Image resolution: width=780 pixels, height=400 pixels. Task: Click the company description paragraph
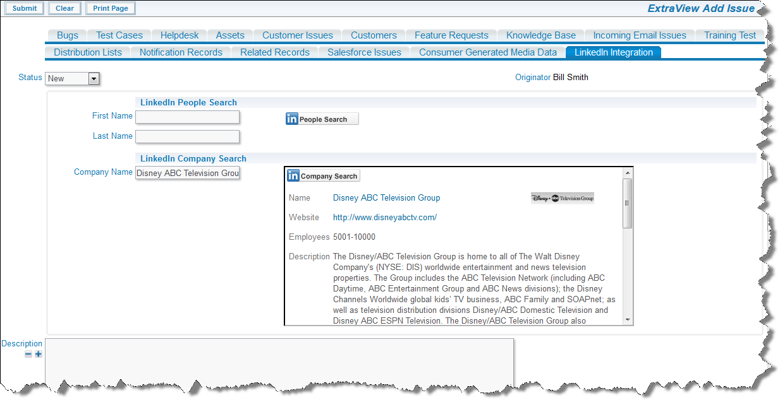click(x=475, y=289)
